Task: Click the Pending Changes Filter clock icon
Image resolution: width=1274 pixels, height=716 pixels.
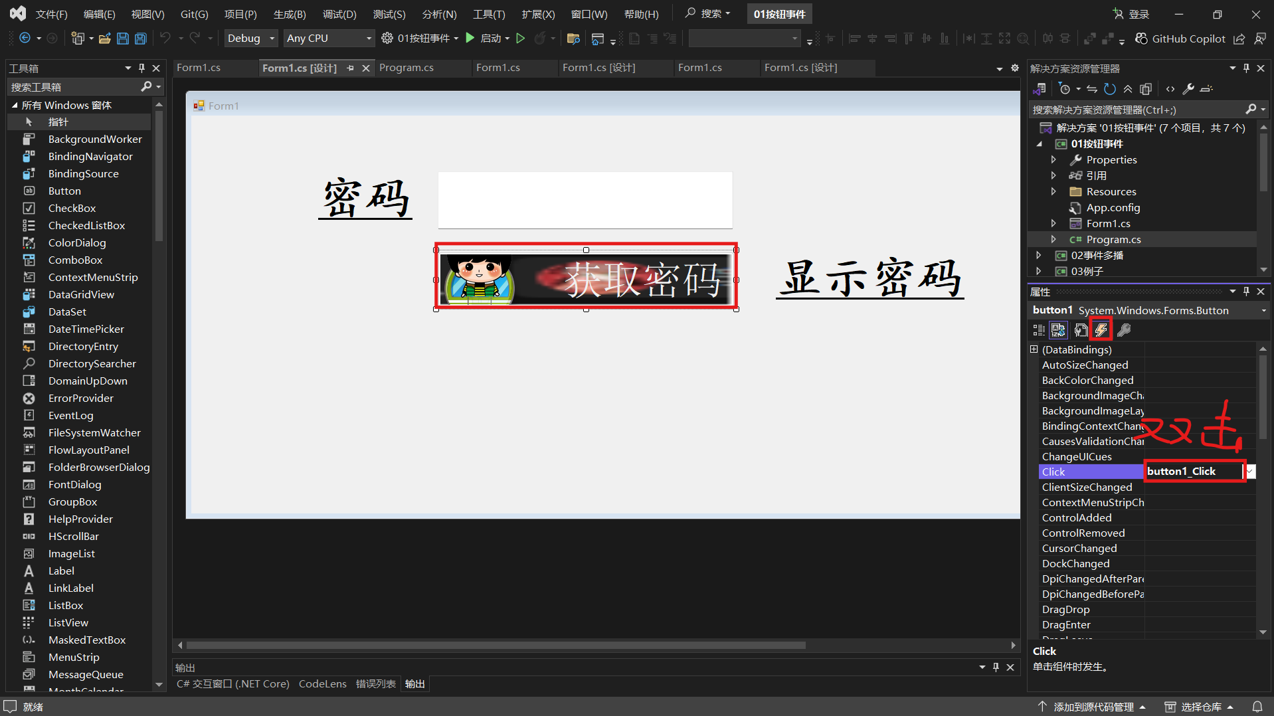Action: [x=1065, y=89]
